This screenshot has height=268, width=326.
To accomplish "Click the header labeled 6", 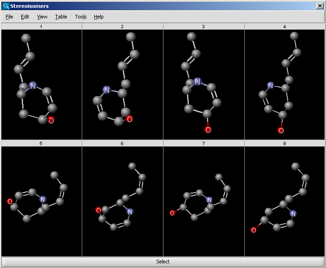I will point(122,144).
